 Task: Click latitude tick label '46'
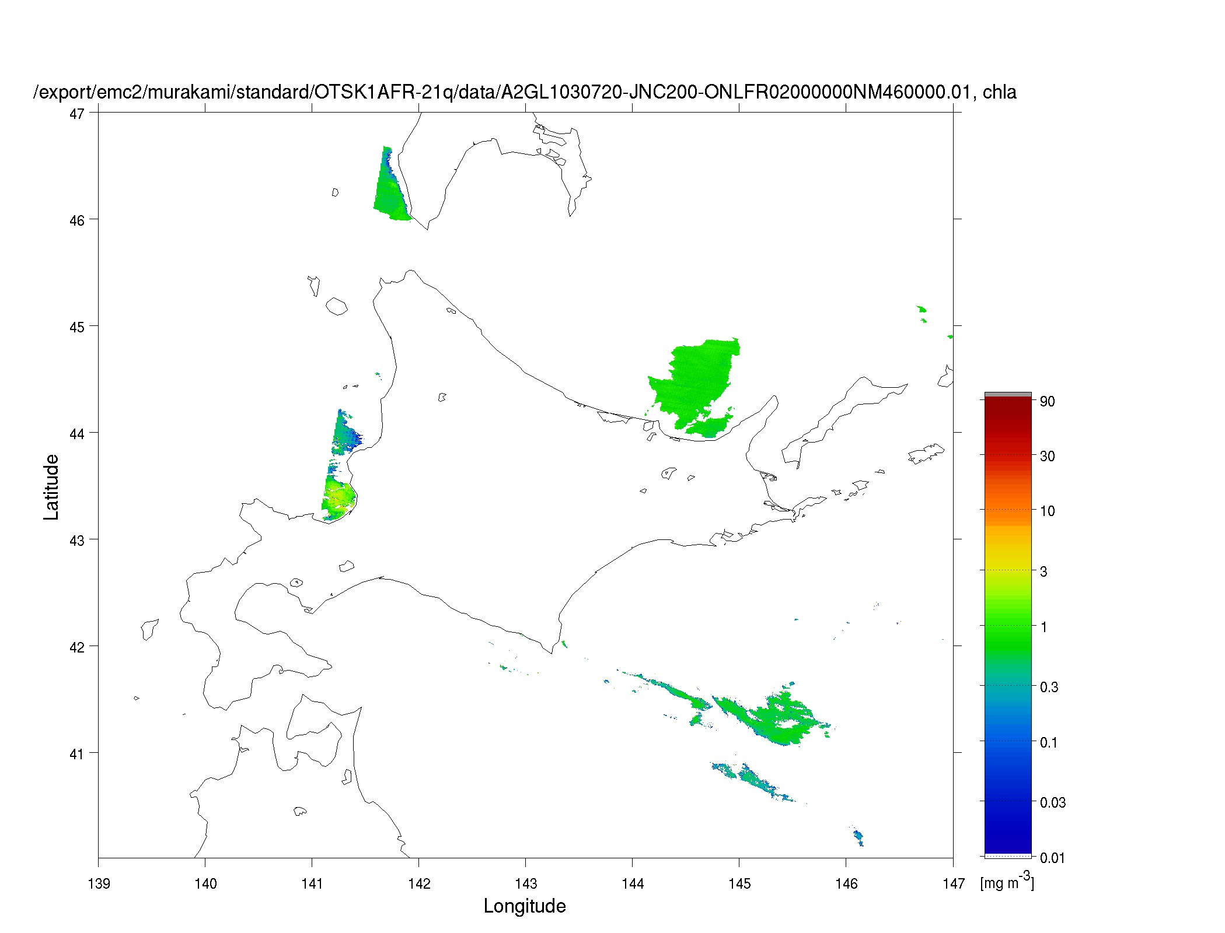pos(76,220)
